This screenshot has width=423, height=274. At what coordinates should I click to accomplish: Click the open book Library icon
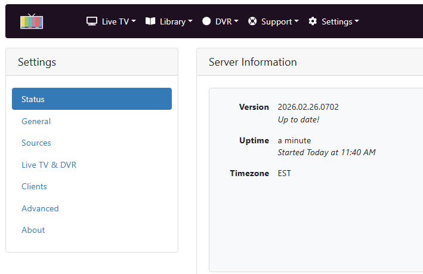(x=150, y=21)
